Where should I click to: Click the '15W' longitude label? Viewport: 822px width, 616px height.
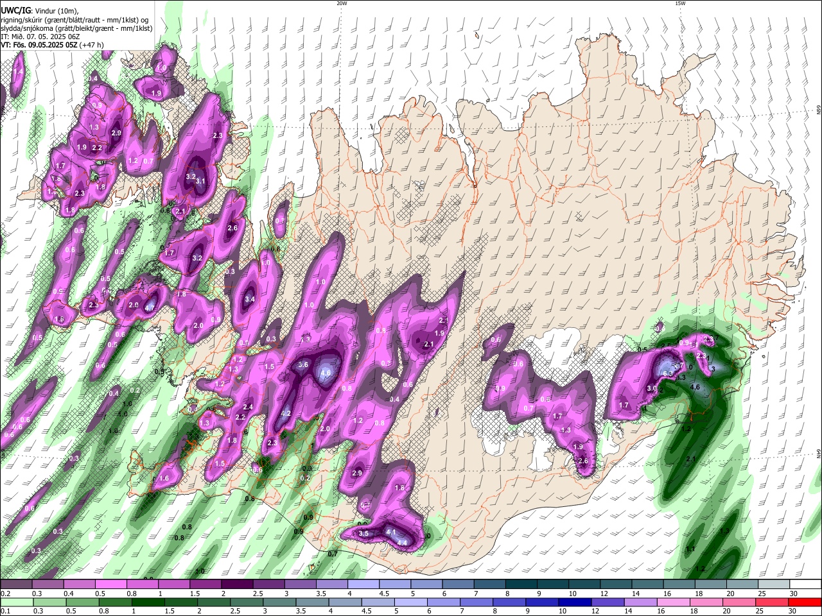pyautogui.click(x=679, y=3)
